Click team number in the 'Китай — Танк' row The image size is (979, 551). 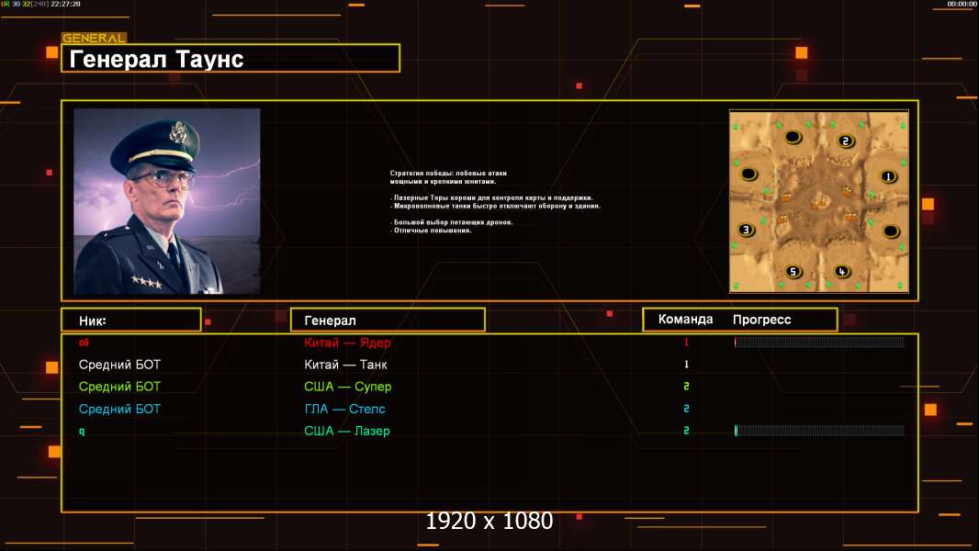click(x=686, y=365)
